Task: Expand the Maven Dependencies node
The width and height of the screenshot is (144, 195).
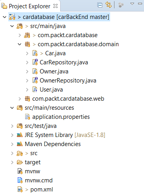Action: point(12,144)
